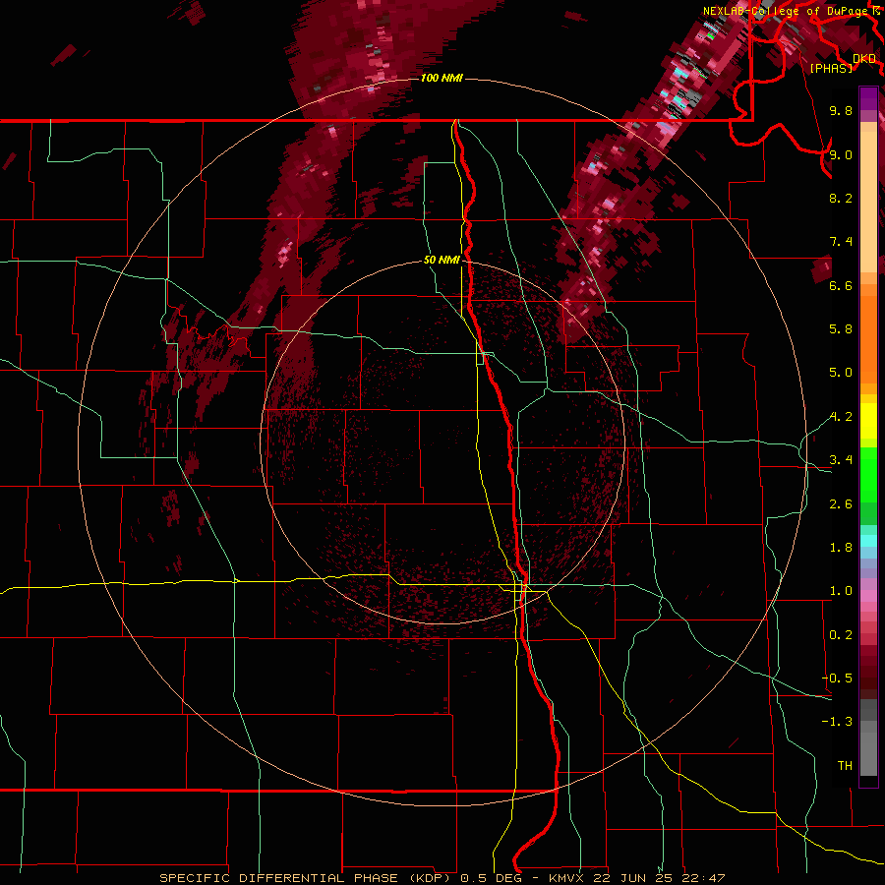Image resolution: width=885 pixels, height=885 pixels.
Task: Click the purple swatch at top of color bar
Action: pyautogui.click(x=868, y=98)
